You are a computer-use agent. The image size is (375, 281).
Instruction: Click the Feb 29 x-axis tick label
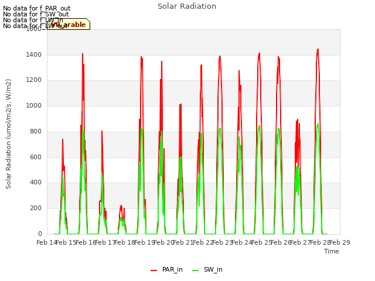pos(340,242)
